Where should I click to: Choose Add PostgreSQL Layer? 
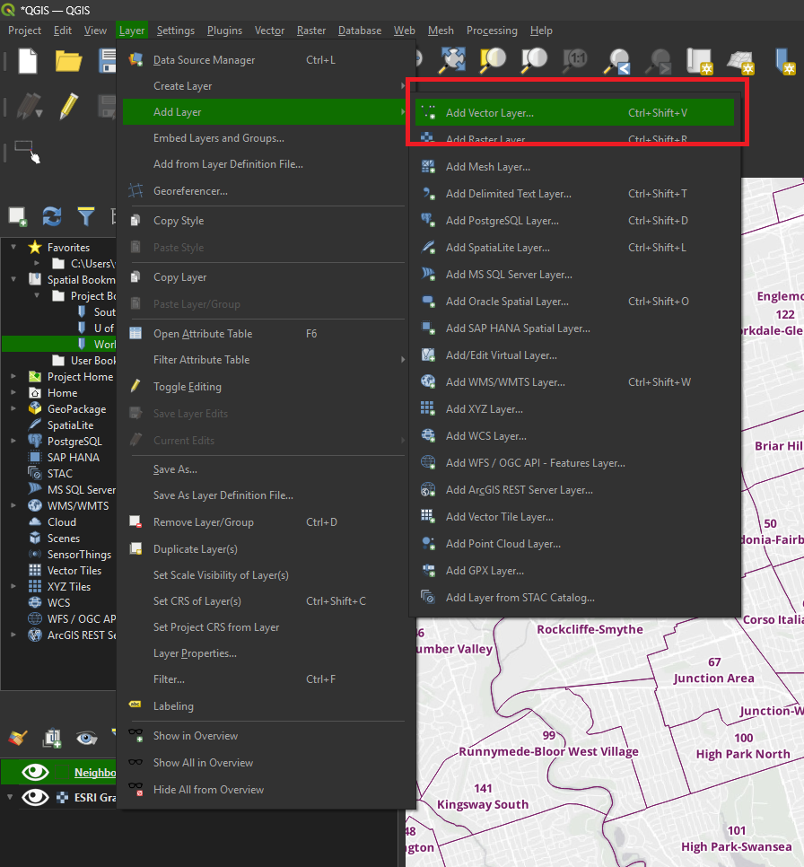click(574, 221)
